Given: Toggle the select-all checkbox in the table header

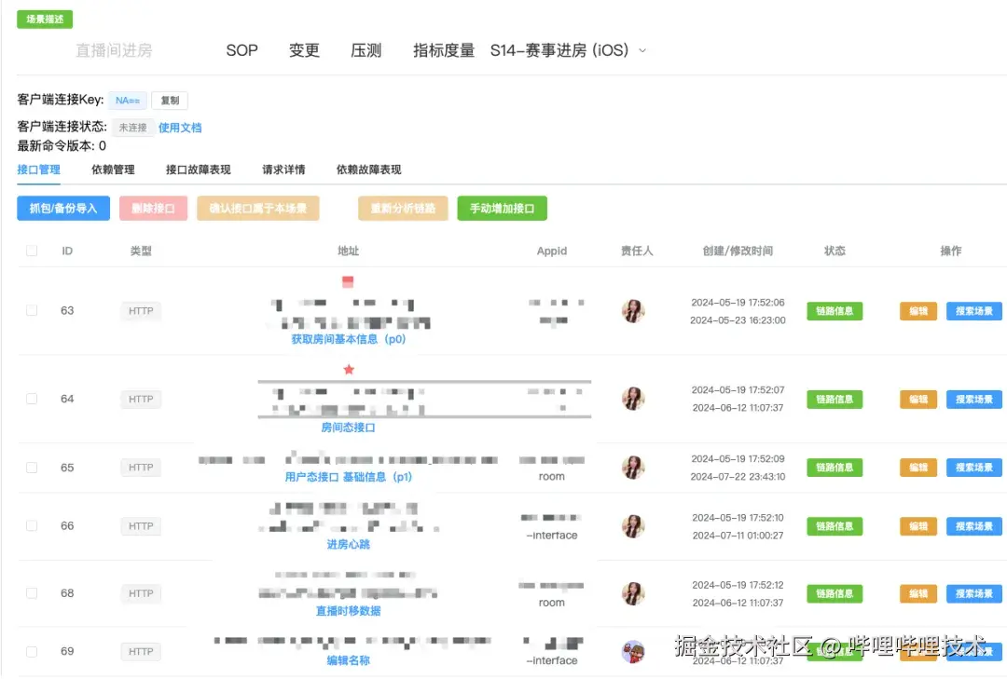Looking at the screenshot, I should 31,251.
